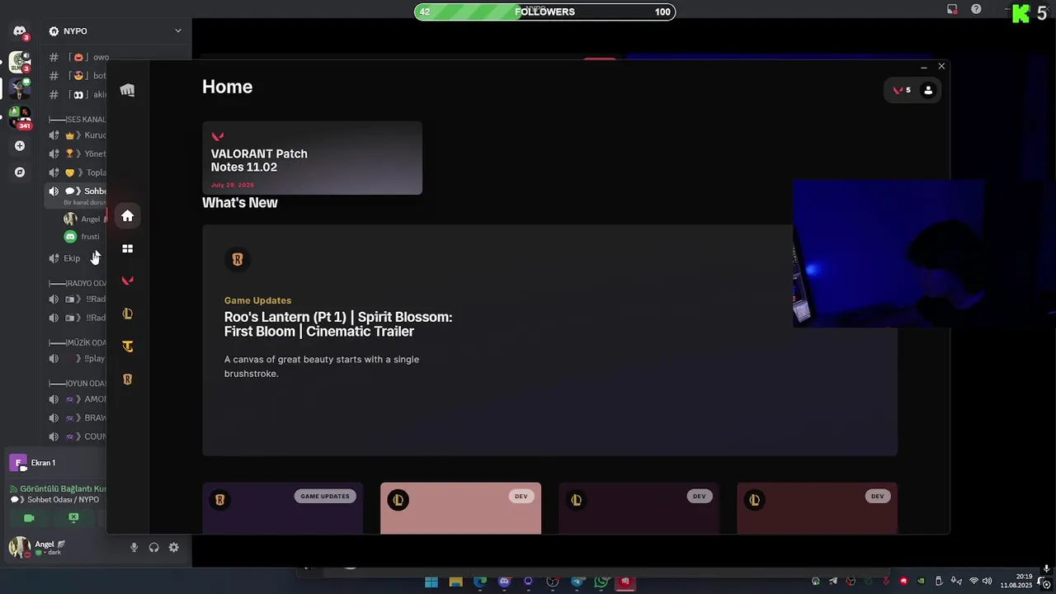Select Legends of Runeterra icon in Riot sidebar
This screenshot has height=594, width=1056.
[x=127, y=379]
